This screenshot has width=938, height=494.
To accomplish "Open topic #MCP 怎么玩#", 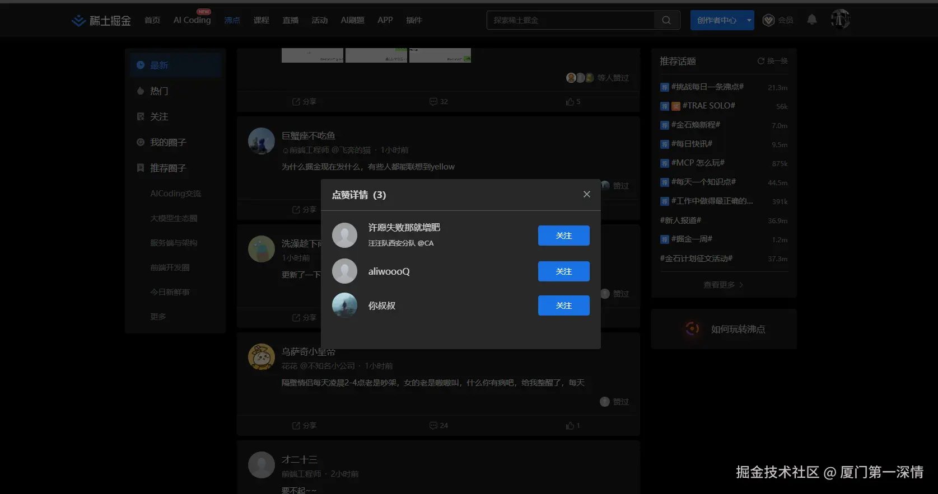I will click(698, 163).
